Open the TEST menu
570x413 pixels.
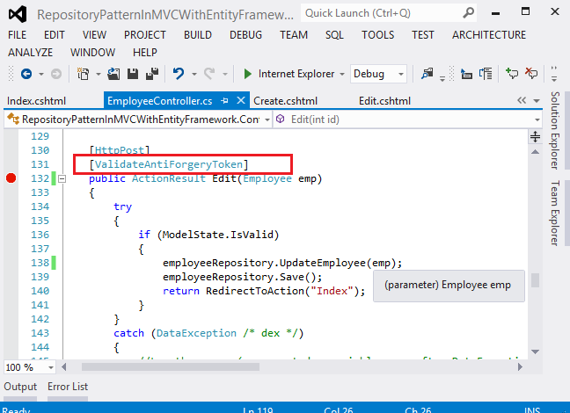(x=423, y=35)
